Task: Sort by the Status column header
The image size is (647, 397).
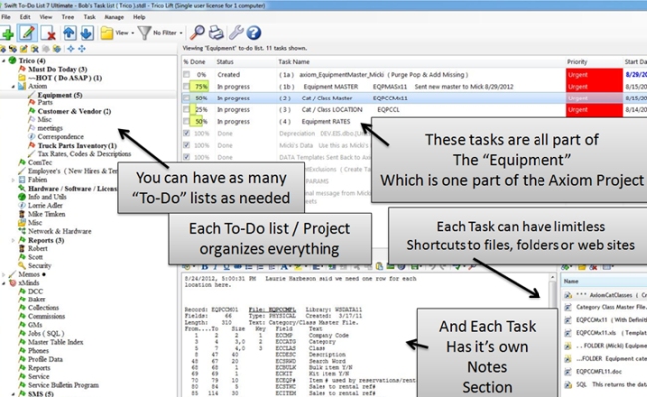Action: (x=245, y=62)
